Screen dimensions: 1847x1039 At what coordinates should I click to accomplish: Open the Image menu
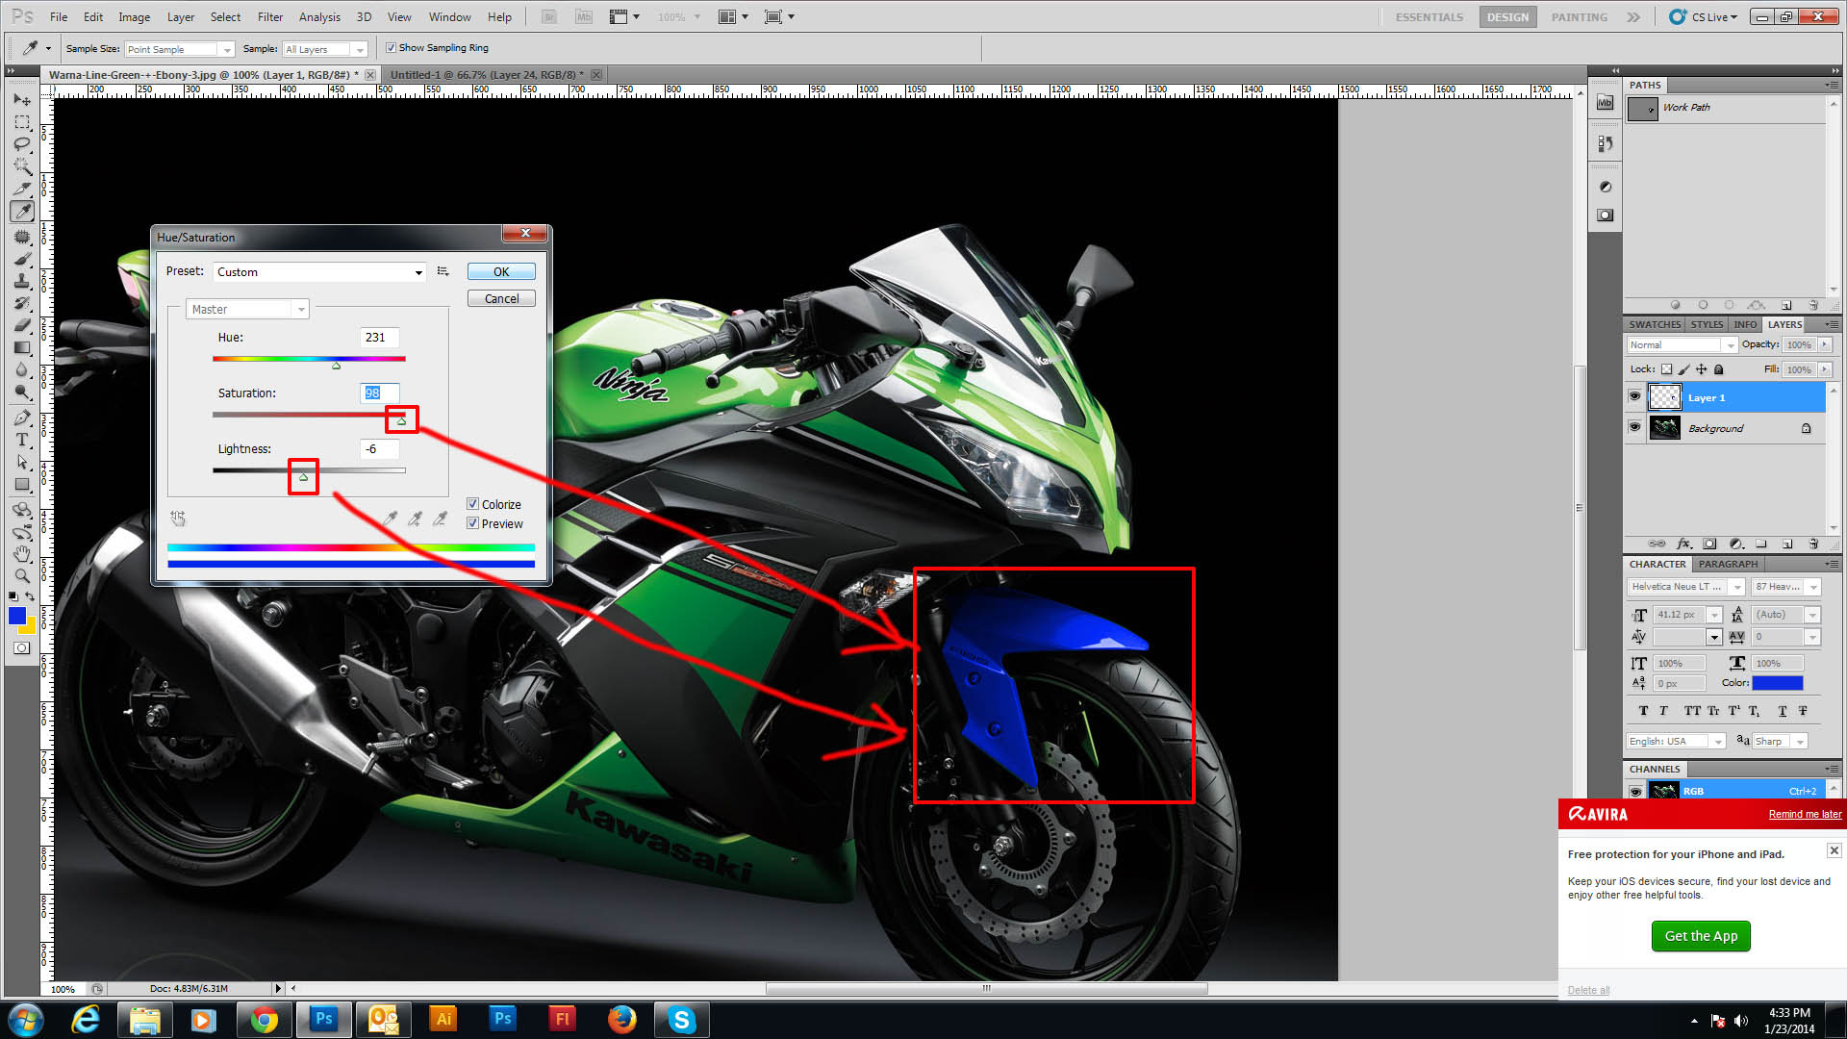134,17
